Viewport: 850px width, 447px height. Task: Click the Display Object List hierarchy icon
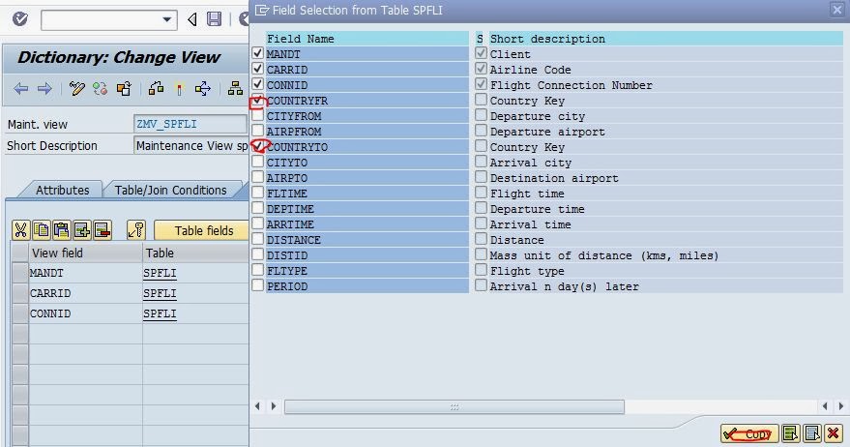[235, 89]
